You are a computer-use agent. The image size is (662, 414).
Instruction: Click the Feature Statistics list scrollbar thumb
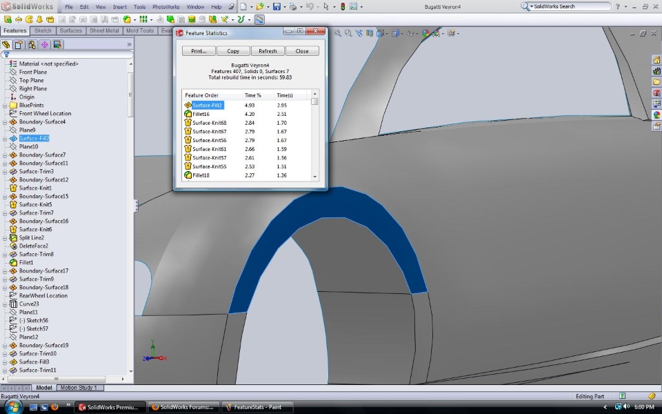pos(314,101)
